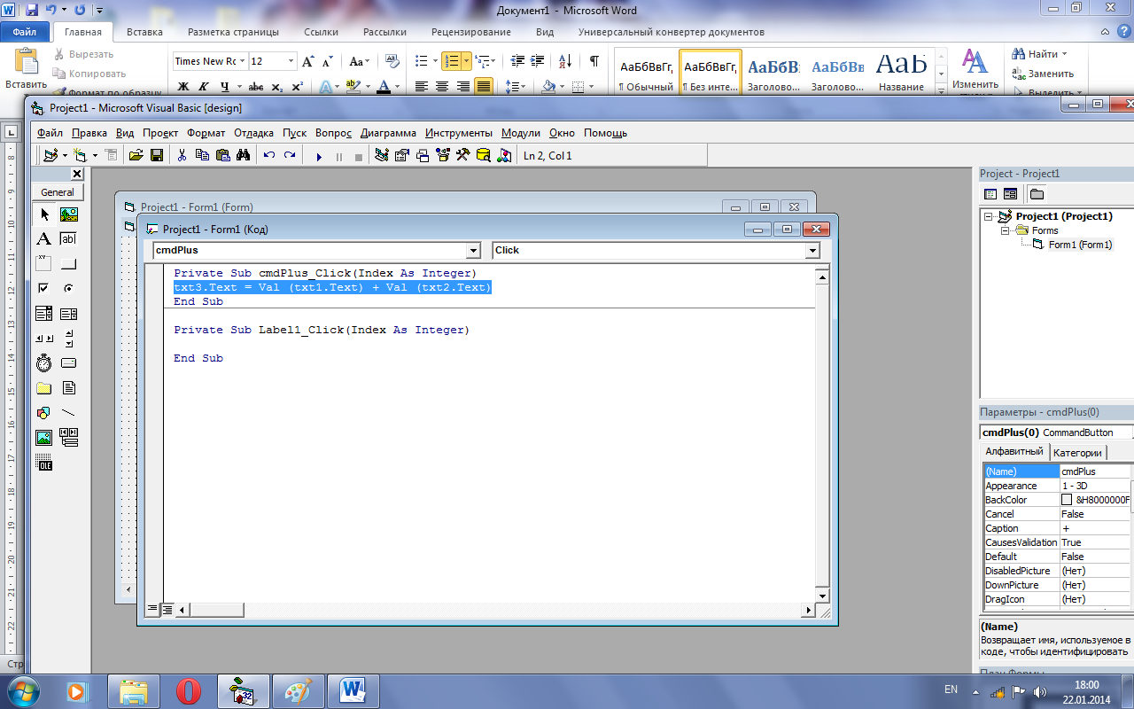
Task: Open Word font color picker
Action: click(395, 87)
